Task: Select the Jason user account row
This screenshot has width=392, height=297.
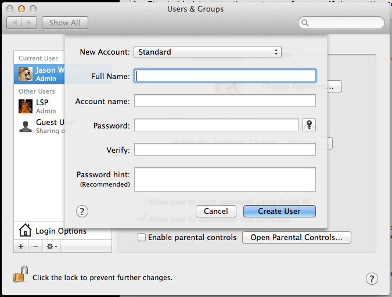Action: click(39, 74)
